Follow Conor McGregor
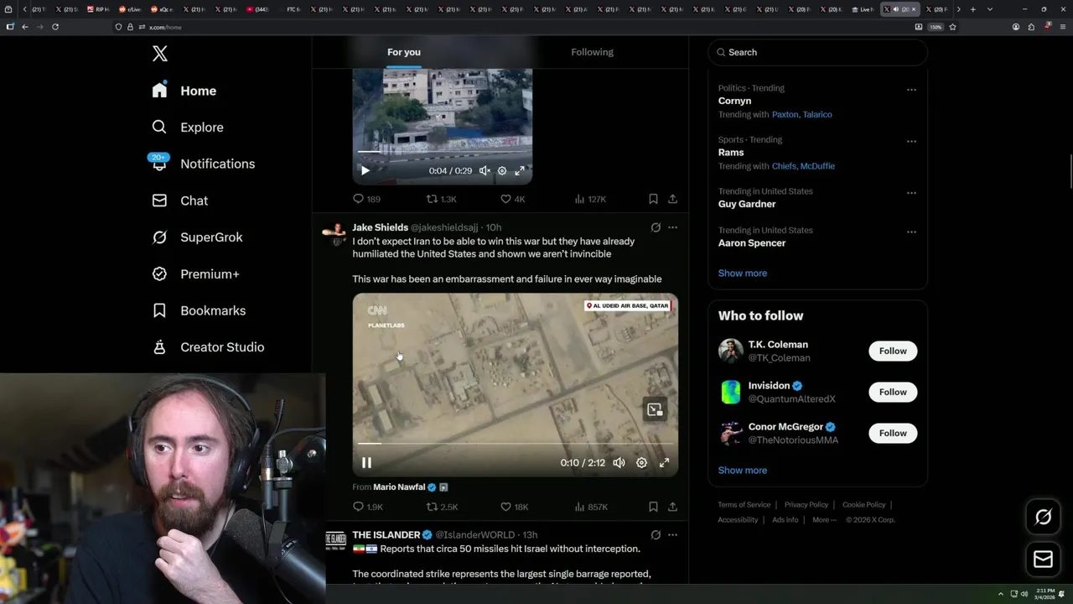Image resolution: width=1073 pixels, height=604 pixels. pos(893,433)
